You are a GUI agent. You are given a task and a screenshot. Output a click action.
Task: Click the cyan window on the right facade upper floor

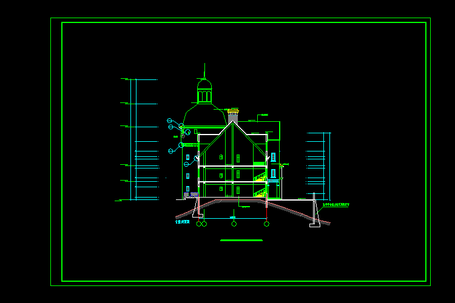(x=274, y=158)
